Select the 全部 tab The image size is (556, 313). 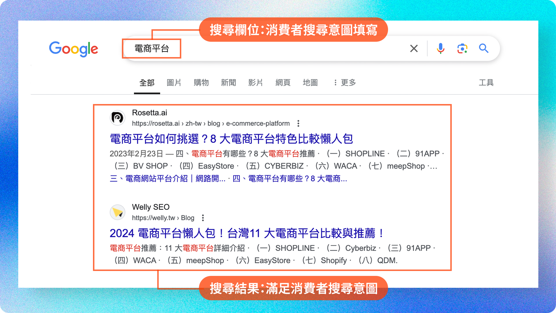click(x=147, y=83)
